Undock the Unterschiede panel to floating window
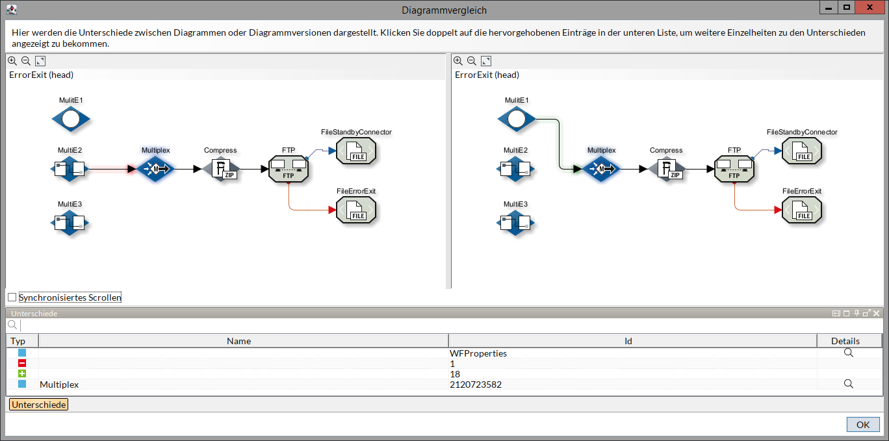Image resolution: width=889 pixels, height=441 pixels. pos(866,313)
